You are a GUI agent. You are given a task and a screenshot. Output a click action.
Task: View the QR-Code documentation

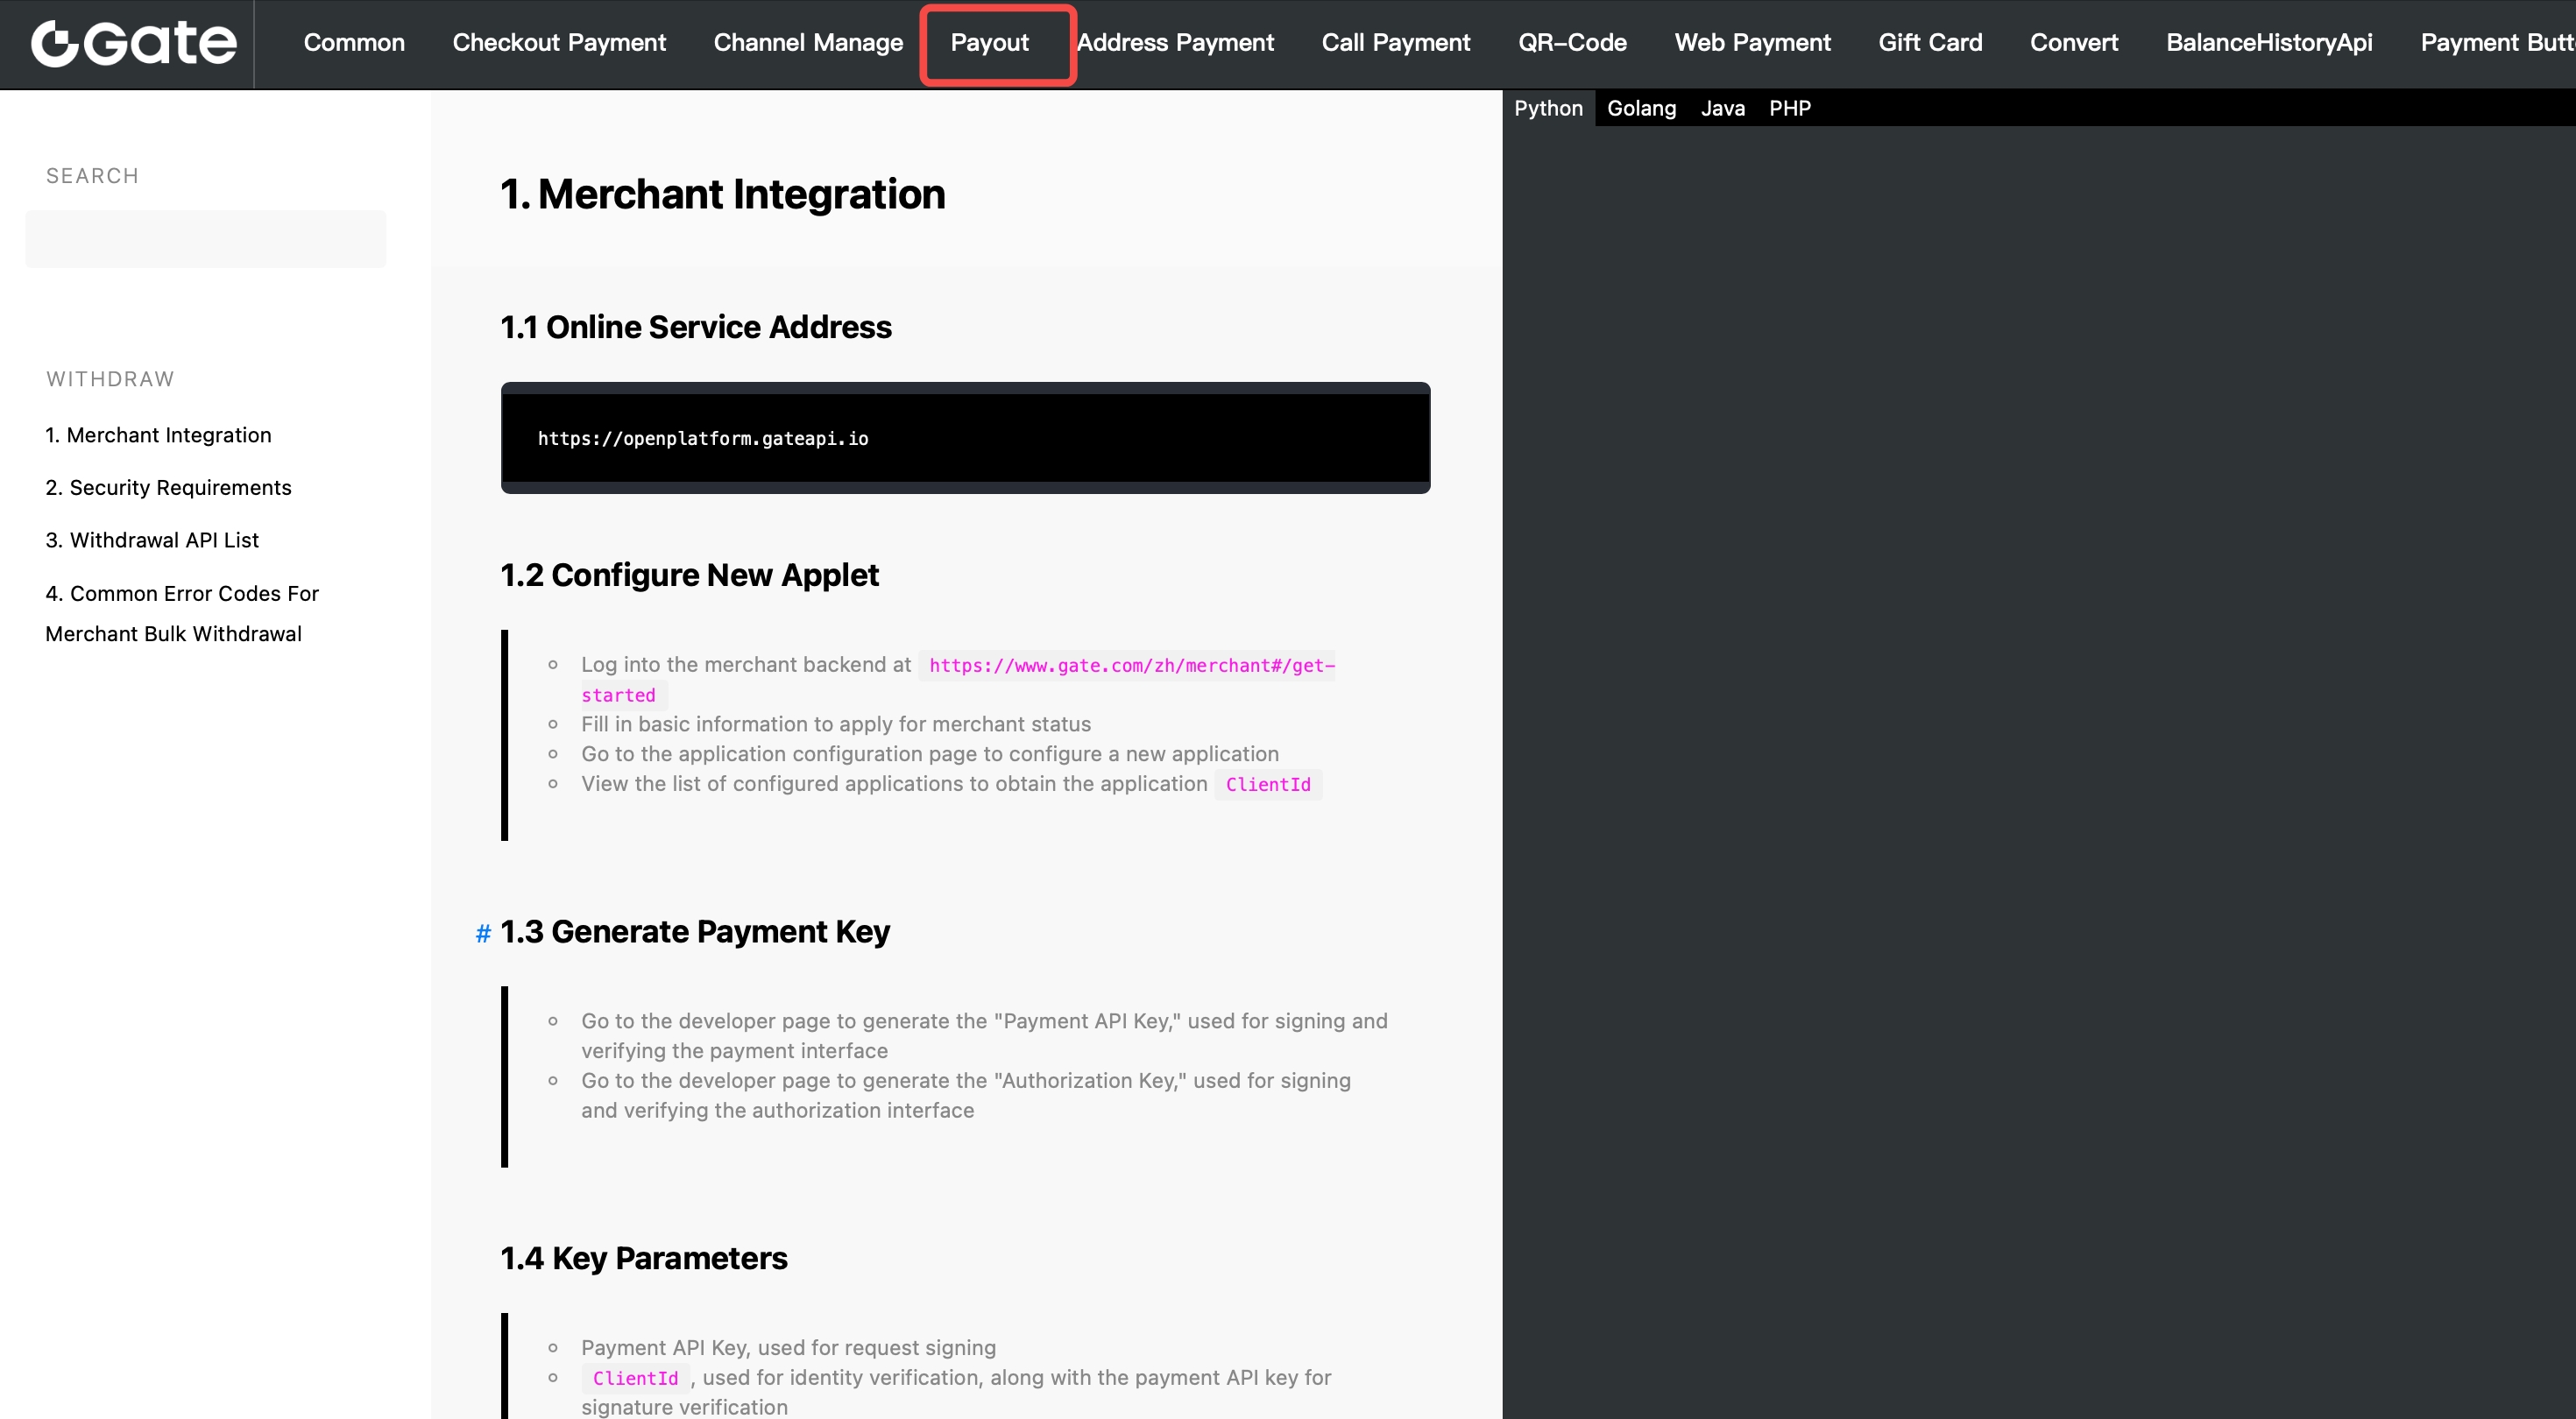click(x=1571, y=43)
